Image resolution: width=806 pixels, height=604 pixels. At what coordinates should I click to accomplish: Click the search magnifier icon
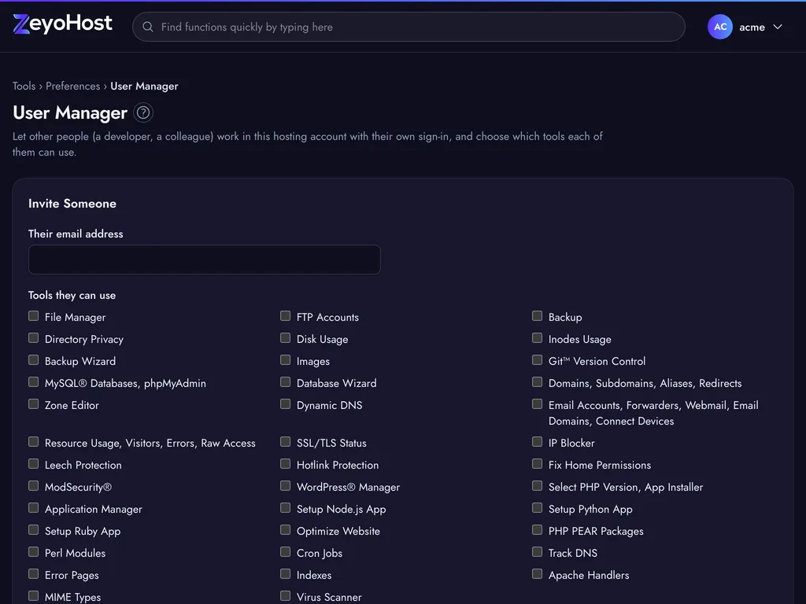click(148, 27)
